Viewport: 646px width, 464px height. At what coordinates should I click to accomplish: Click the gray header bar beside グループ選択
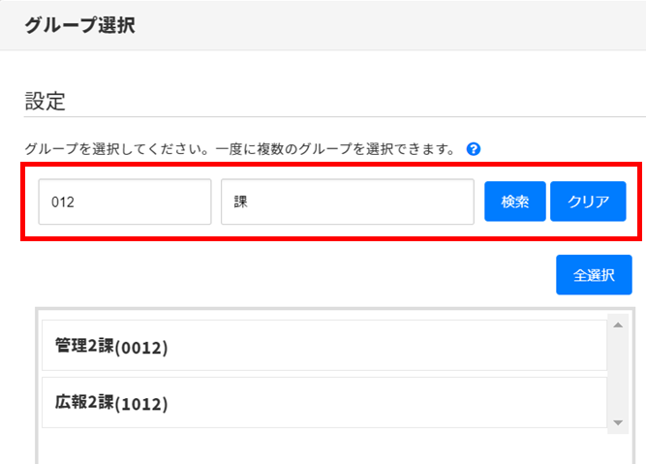(x=387, y=26)
